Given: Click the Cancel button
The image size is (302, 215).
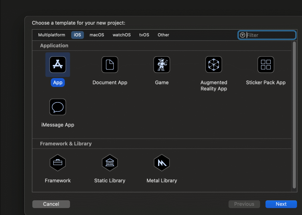Looking at the screenshot, I should pos(51,204).
